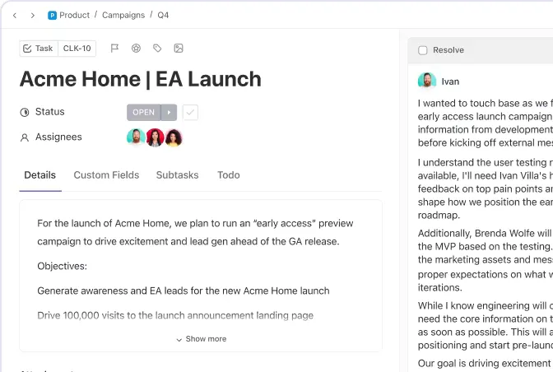Image resolution: width=553 pixels, height=372 pixels.
Task: Open the Todo tab
Action: [x=229, y=175]
